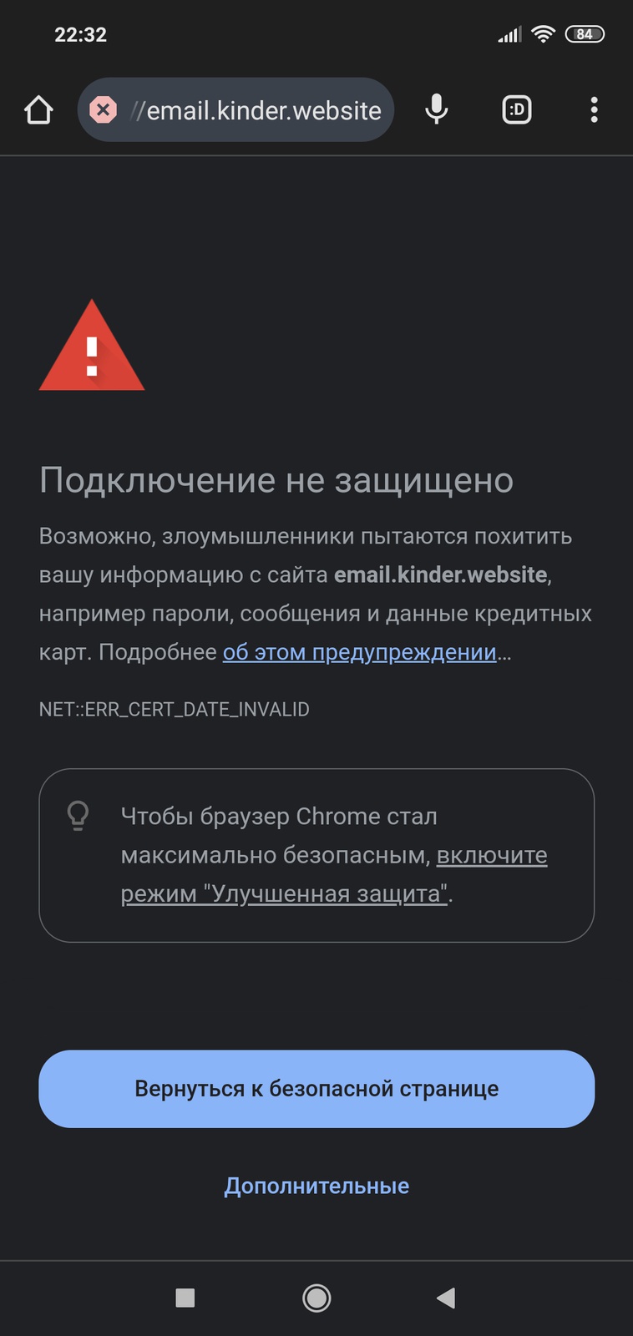Tap the Chrome home icon

point(38,110)
